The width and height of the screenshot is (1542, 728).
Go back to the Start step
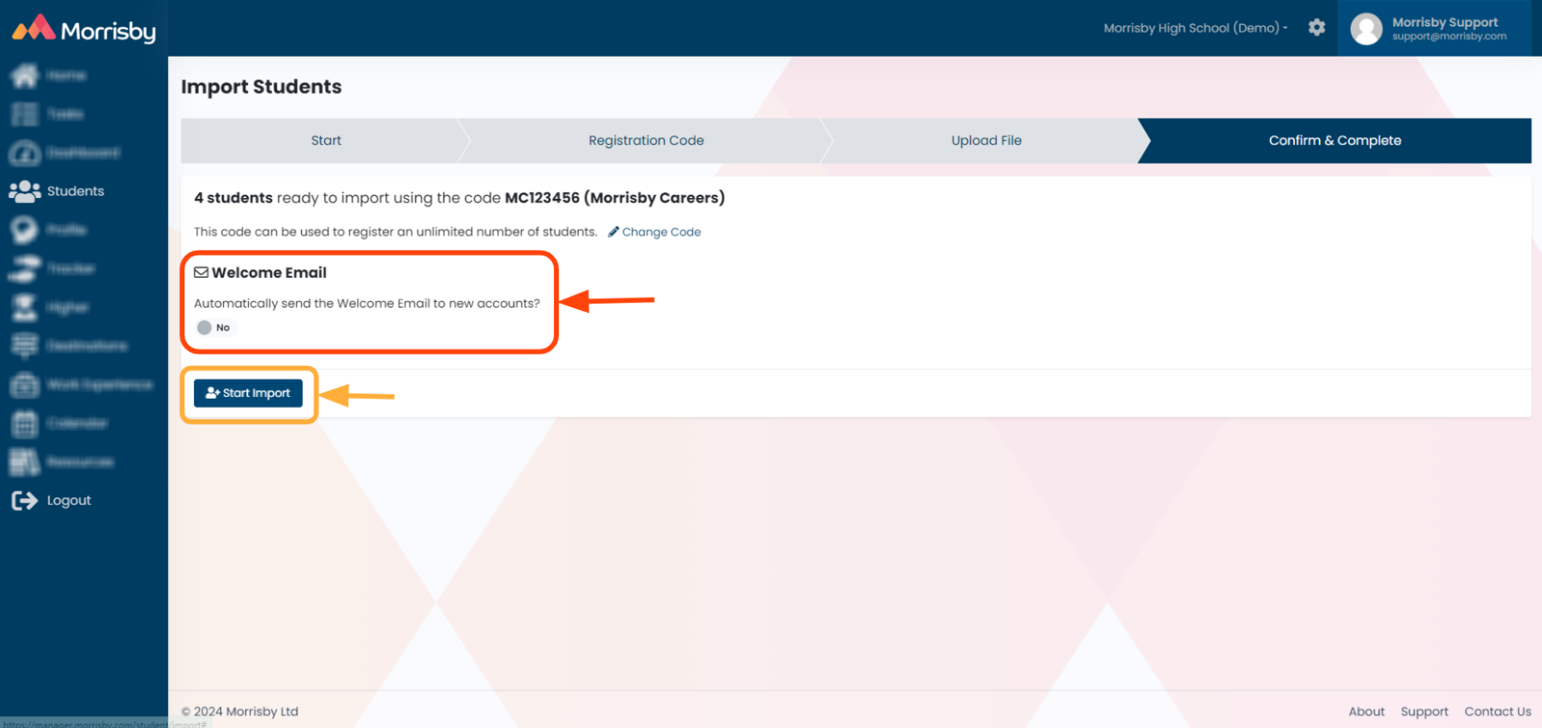[326, 141]
